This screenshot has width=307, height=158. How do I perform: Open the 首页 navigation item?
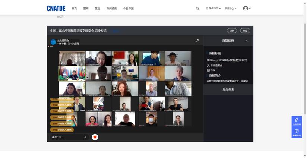tap(74, 8)
